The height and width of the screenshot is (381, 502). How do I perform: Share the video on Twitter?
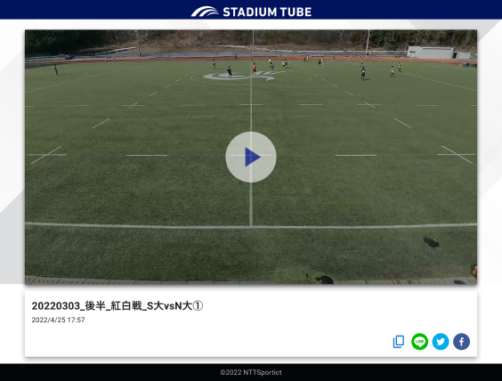click(x=441, y=342)
